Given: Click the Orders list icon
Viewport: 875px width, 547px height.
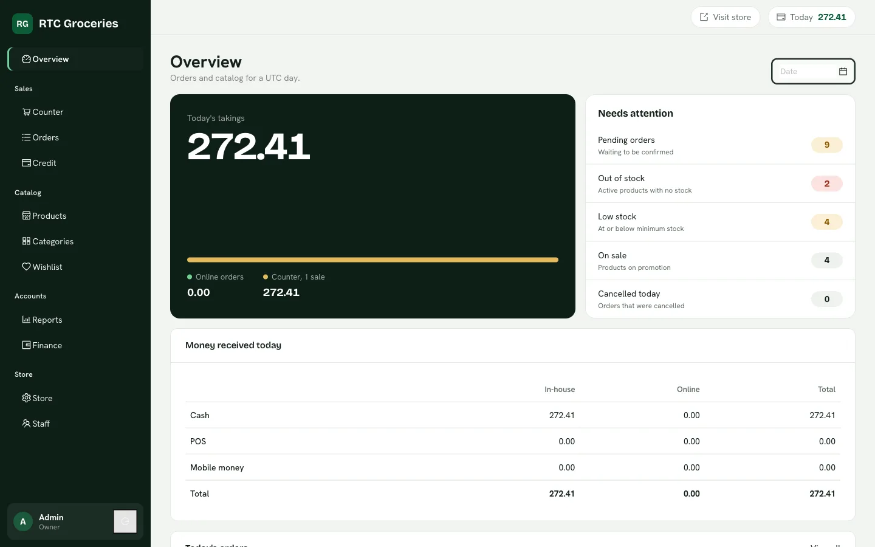Looking at the screenshot, I should (x=26, y=137).
